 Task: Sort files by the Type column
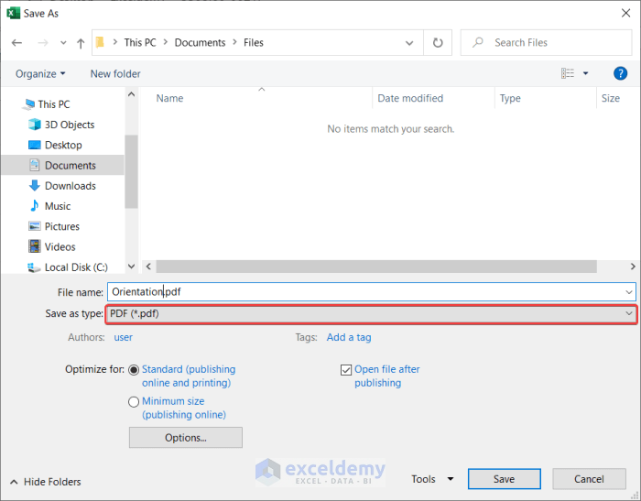pyautogui.click(x=510, y=98)
